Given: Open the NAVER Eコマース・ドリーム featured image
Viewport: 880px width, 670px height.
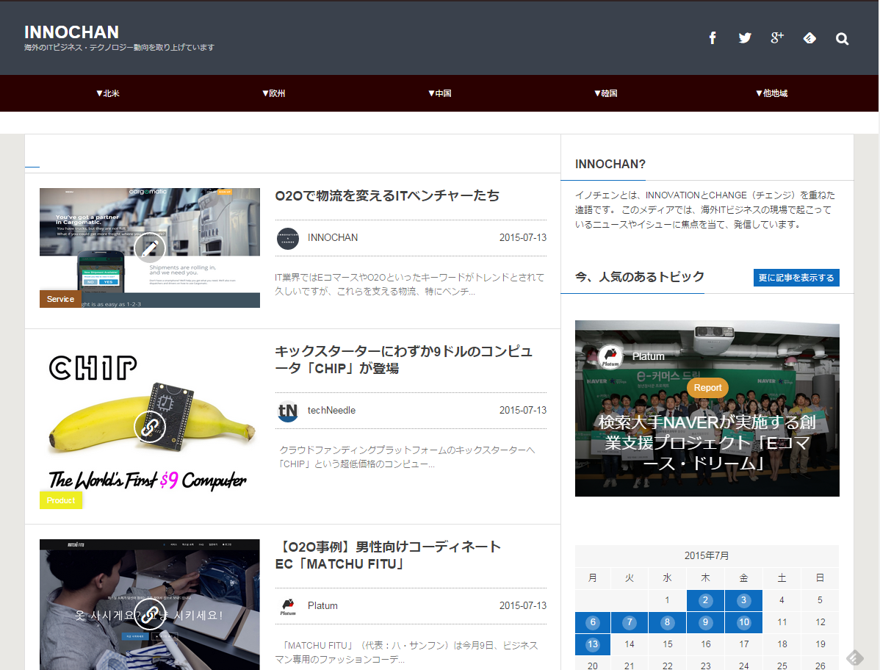Looking at the screenshot, I should [707, 408].
